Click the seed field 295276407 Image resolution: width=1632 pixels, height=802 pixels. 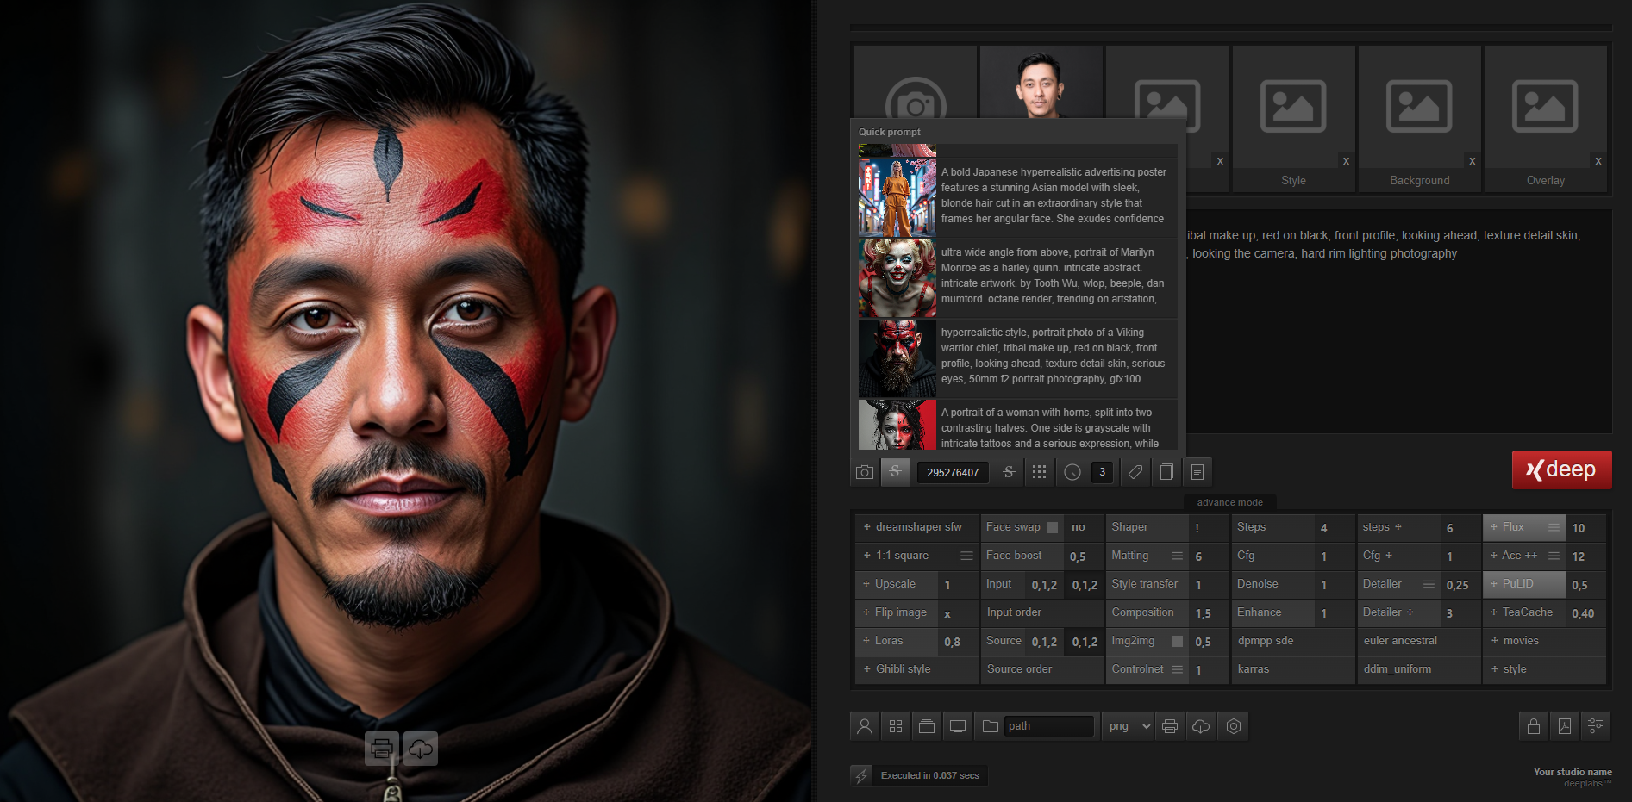coord(953,472)
